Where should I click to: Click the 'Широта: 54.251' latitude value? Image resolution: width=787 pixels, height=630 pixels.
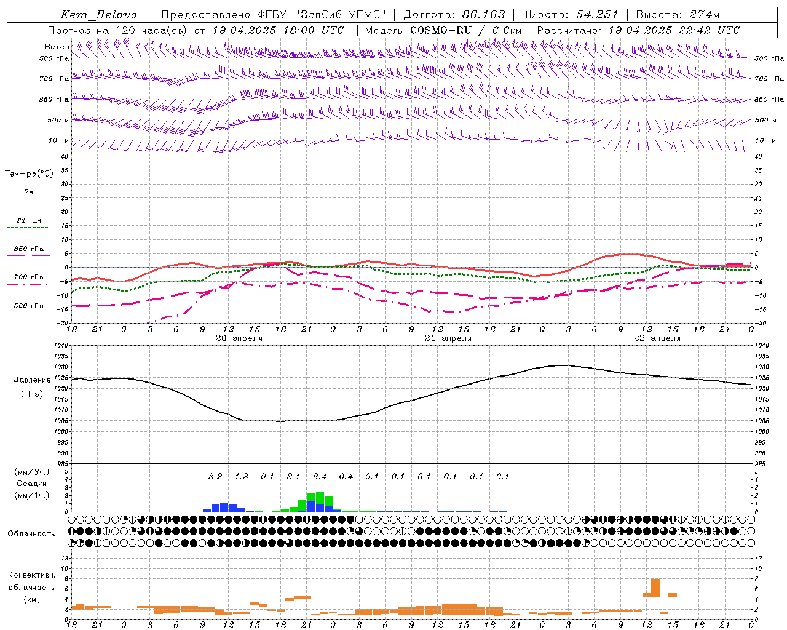(569, 15)
